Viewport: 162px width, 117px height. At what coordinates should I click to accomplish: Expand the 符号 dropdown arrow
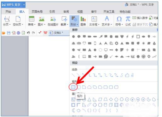[122, 25]
